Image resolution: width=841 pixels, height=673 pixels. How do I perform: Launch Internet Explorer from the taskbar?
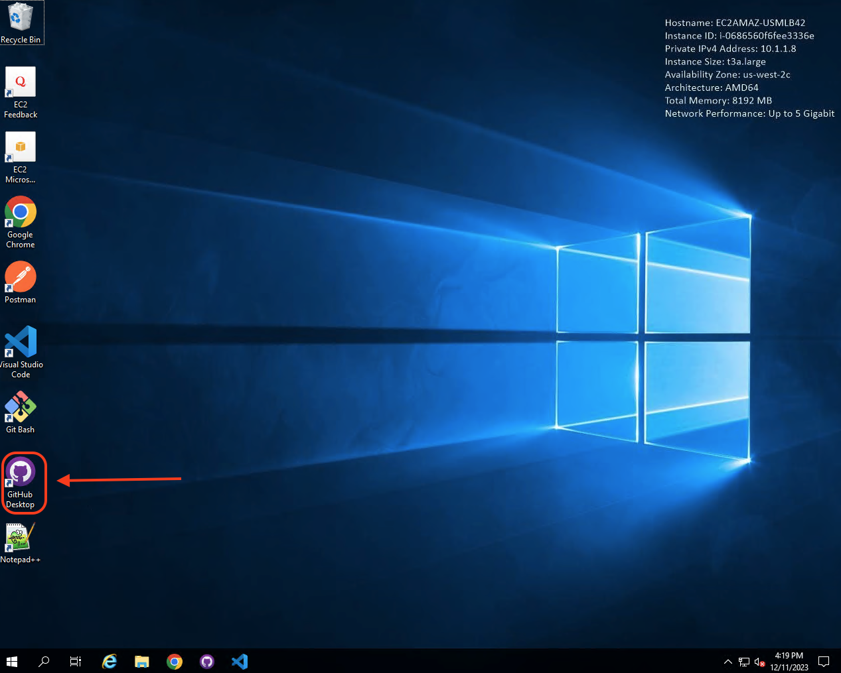point(110,661)
